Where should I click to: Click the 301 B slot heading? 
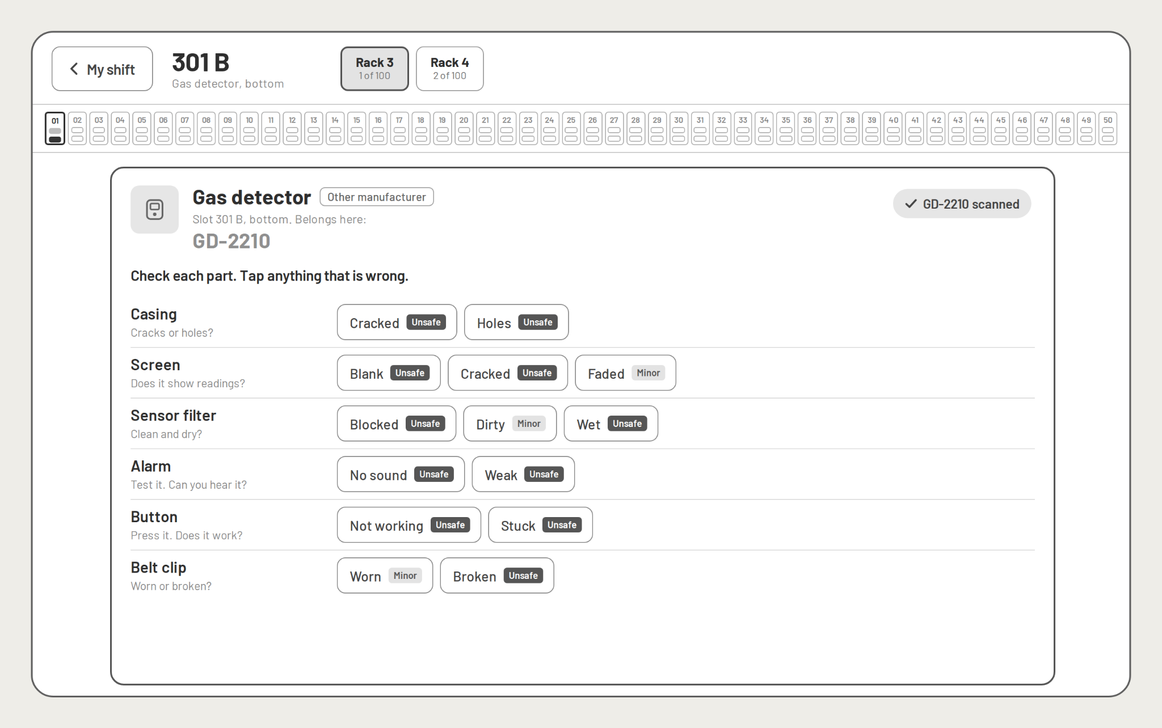(201, 62)
